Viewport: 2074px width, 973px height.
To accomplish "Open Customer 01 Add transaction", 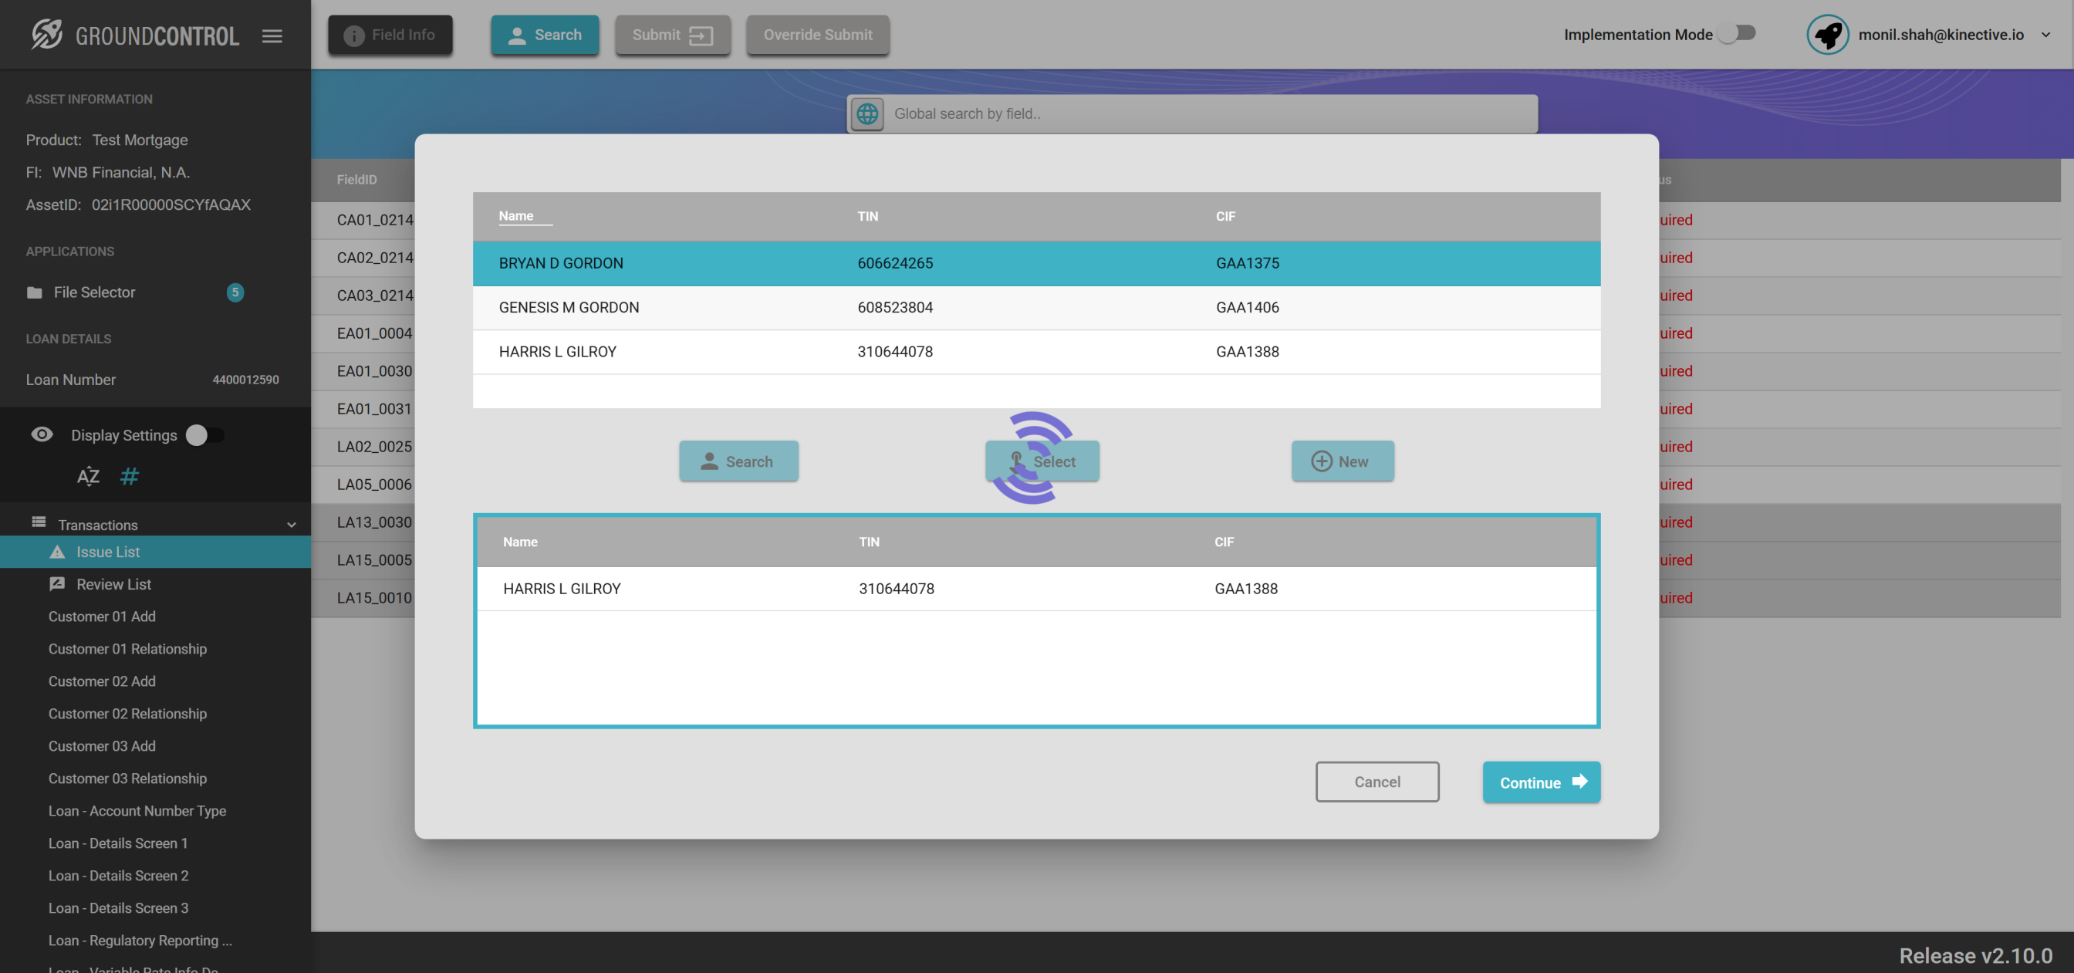I will coord(103,617).
